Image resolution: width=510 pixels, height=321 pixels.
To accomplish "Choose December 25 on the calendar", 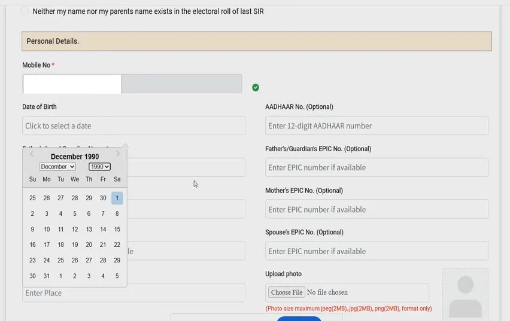I will coord(60,261).
